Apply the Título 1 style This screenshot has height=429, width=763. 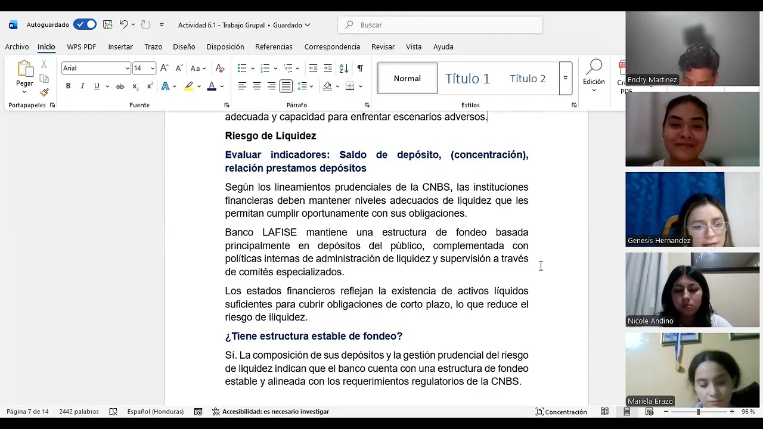click(467, 78)
